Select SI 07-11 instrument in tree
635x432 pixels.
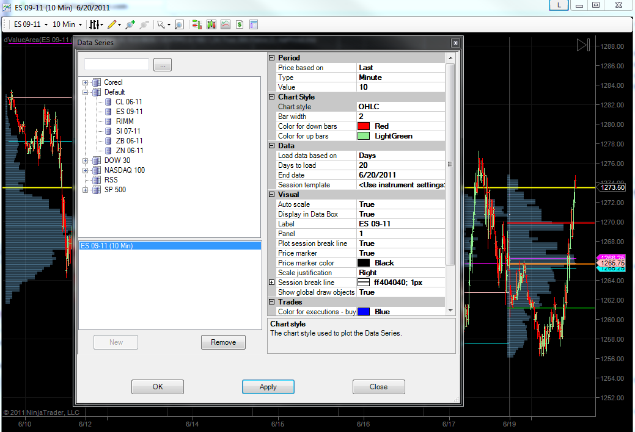[128, 131]
